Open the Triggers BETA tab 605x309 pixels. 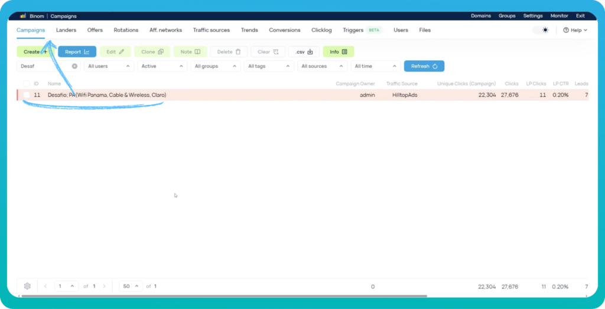tap(362, 30)
